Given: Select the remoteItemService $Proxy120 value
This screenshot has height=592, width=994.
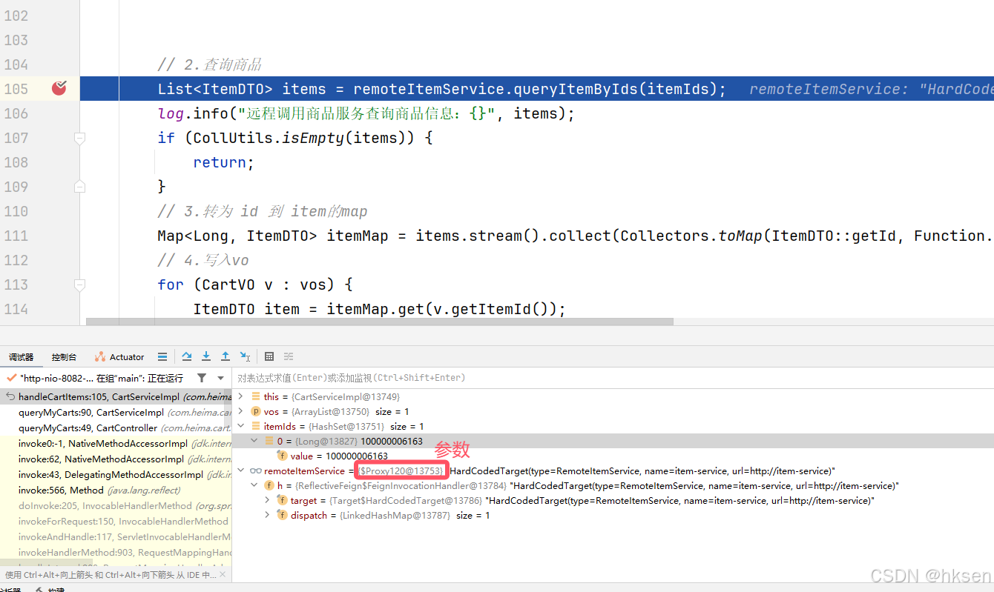Looking at the screenshot, I should click(x=401, y=470).
